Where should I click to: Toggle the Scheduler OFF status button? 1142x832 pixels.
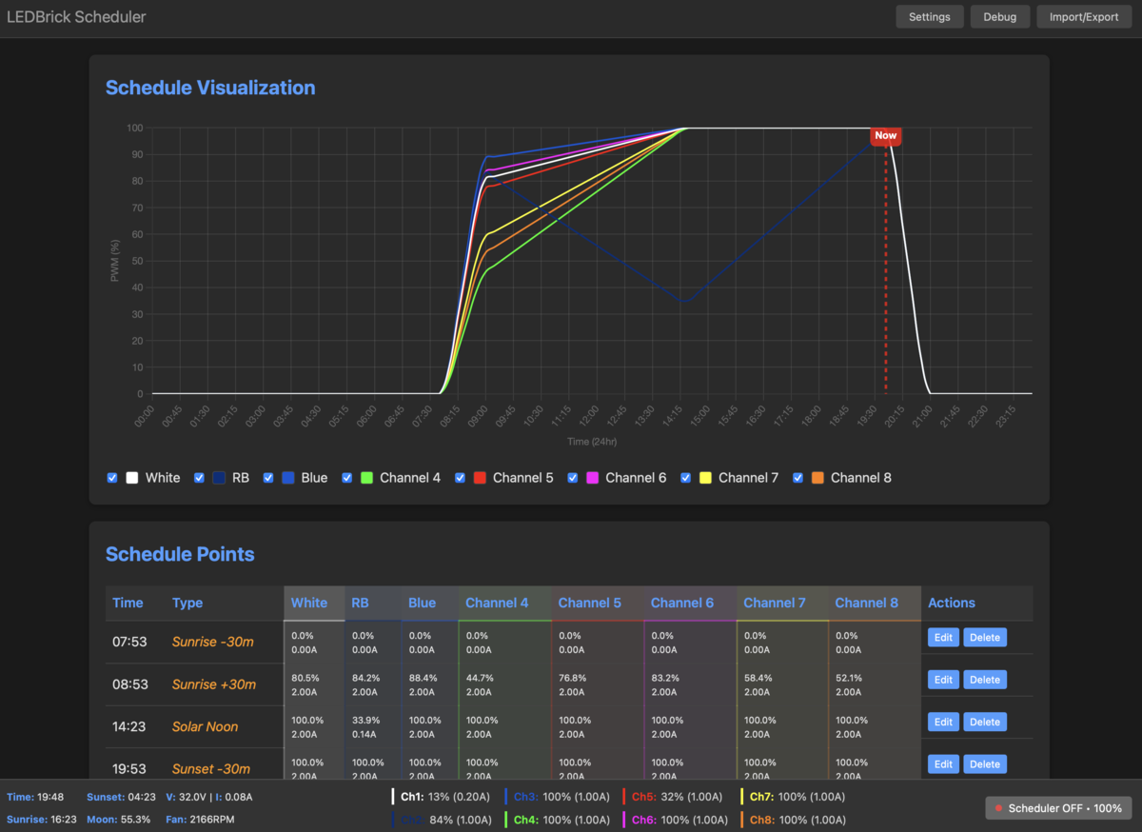1058,808
